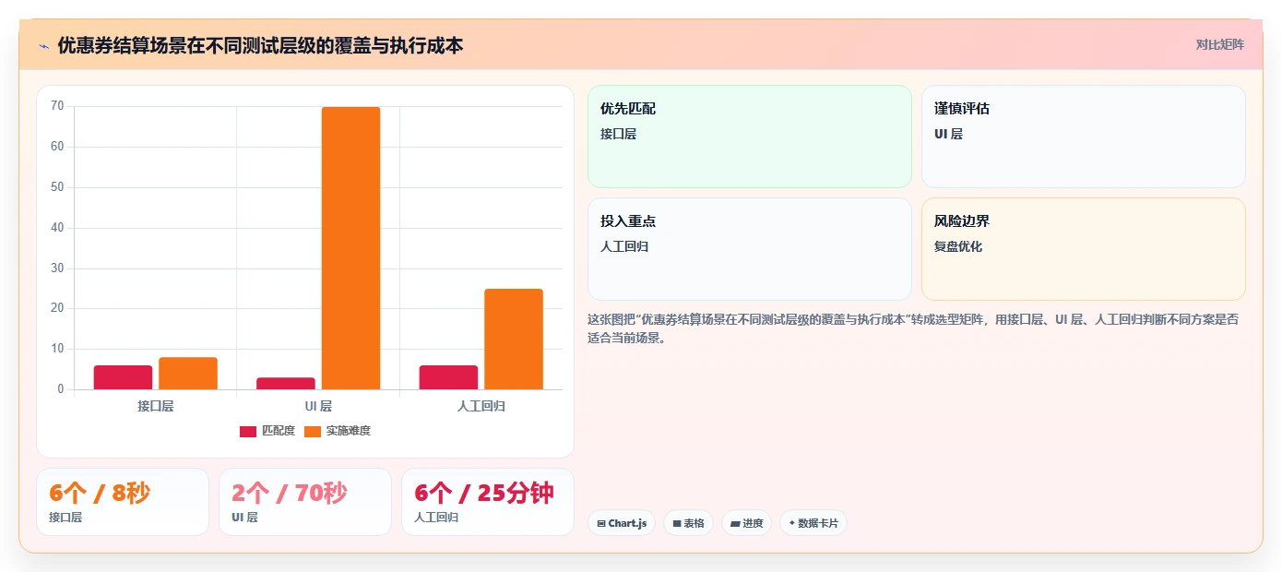Click the Chart.js tag chip
Image resolution: width=1282 pixels, height=572 pixels.
622,523
